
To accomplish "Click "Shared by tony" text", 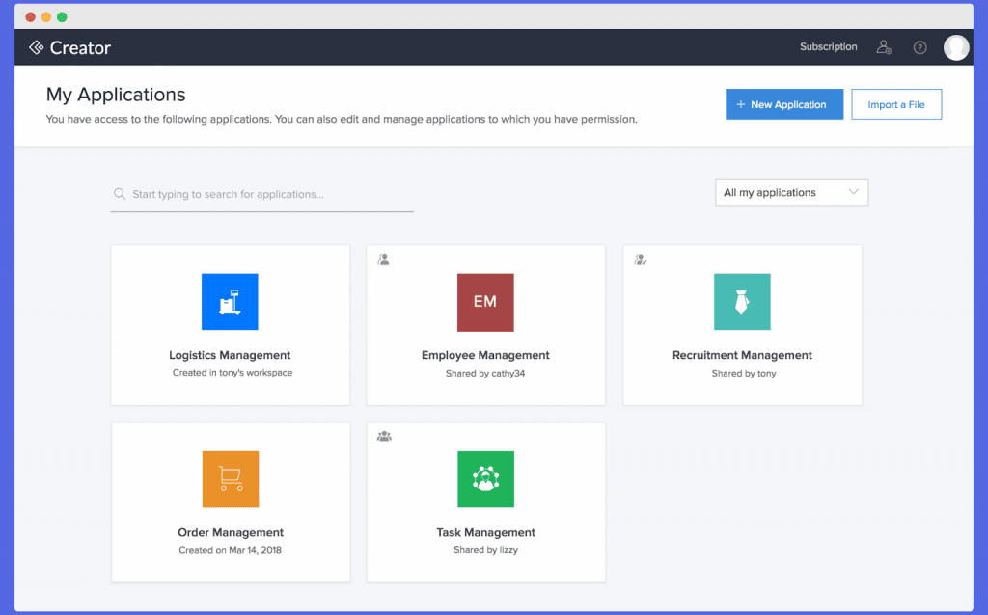I will 744,373.
